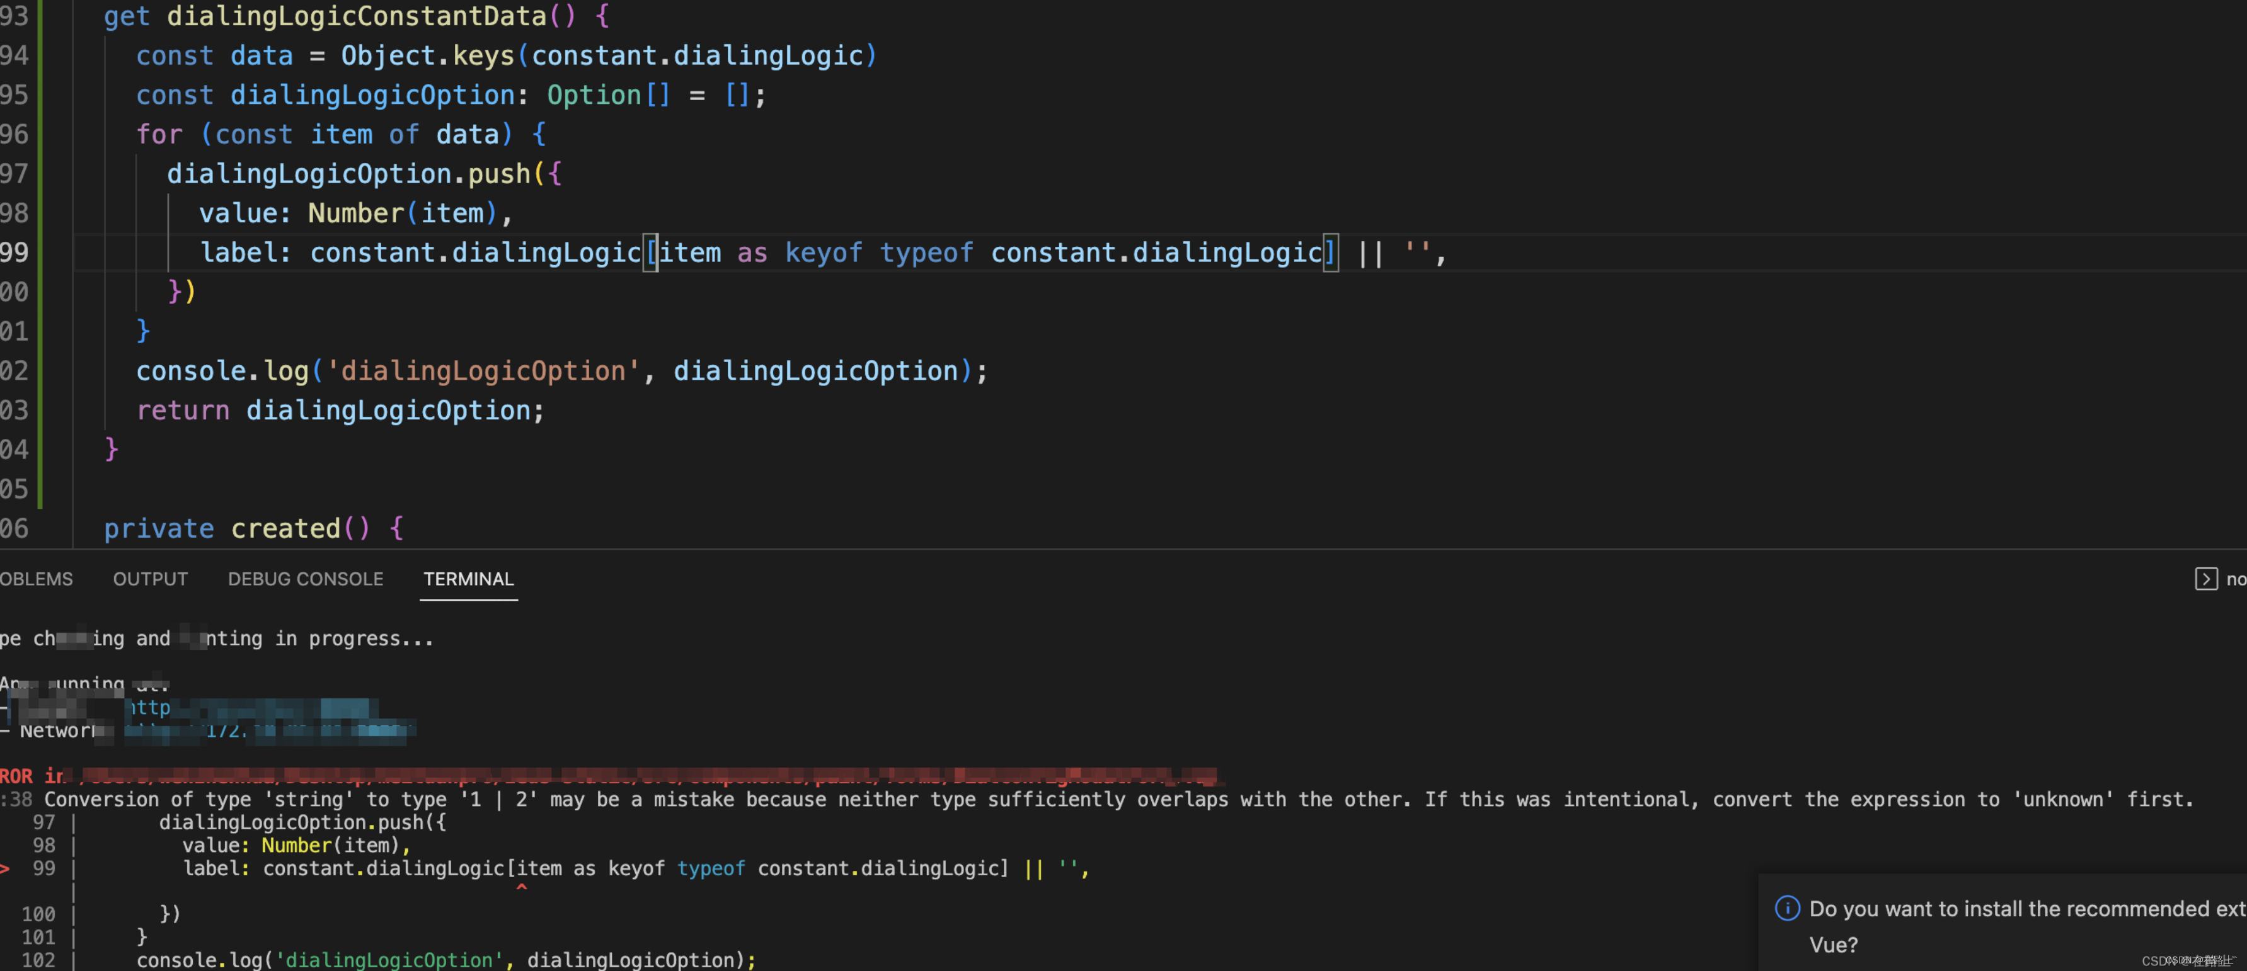
Task: Click the console.log line in the editor
Action: tap(562, 372)
